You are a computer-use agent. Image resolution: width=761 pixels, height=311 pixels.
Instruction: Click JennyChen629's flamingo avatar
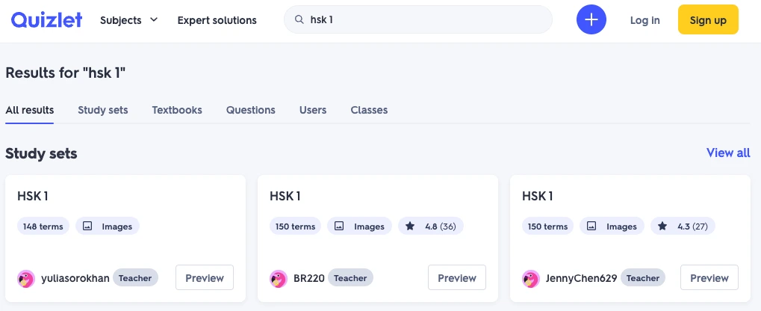530,278
